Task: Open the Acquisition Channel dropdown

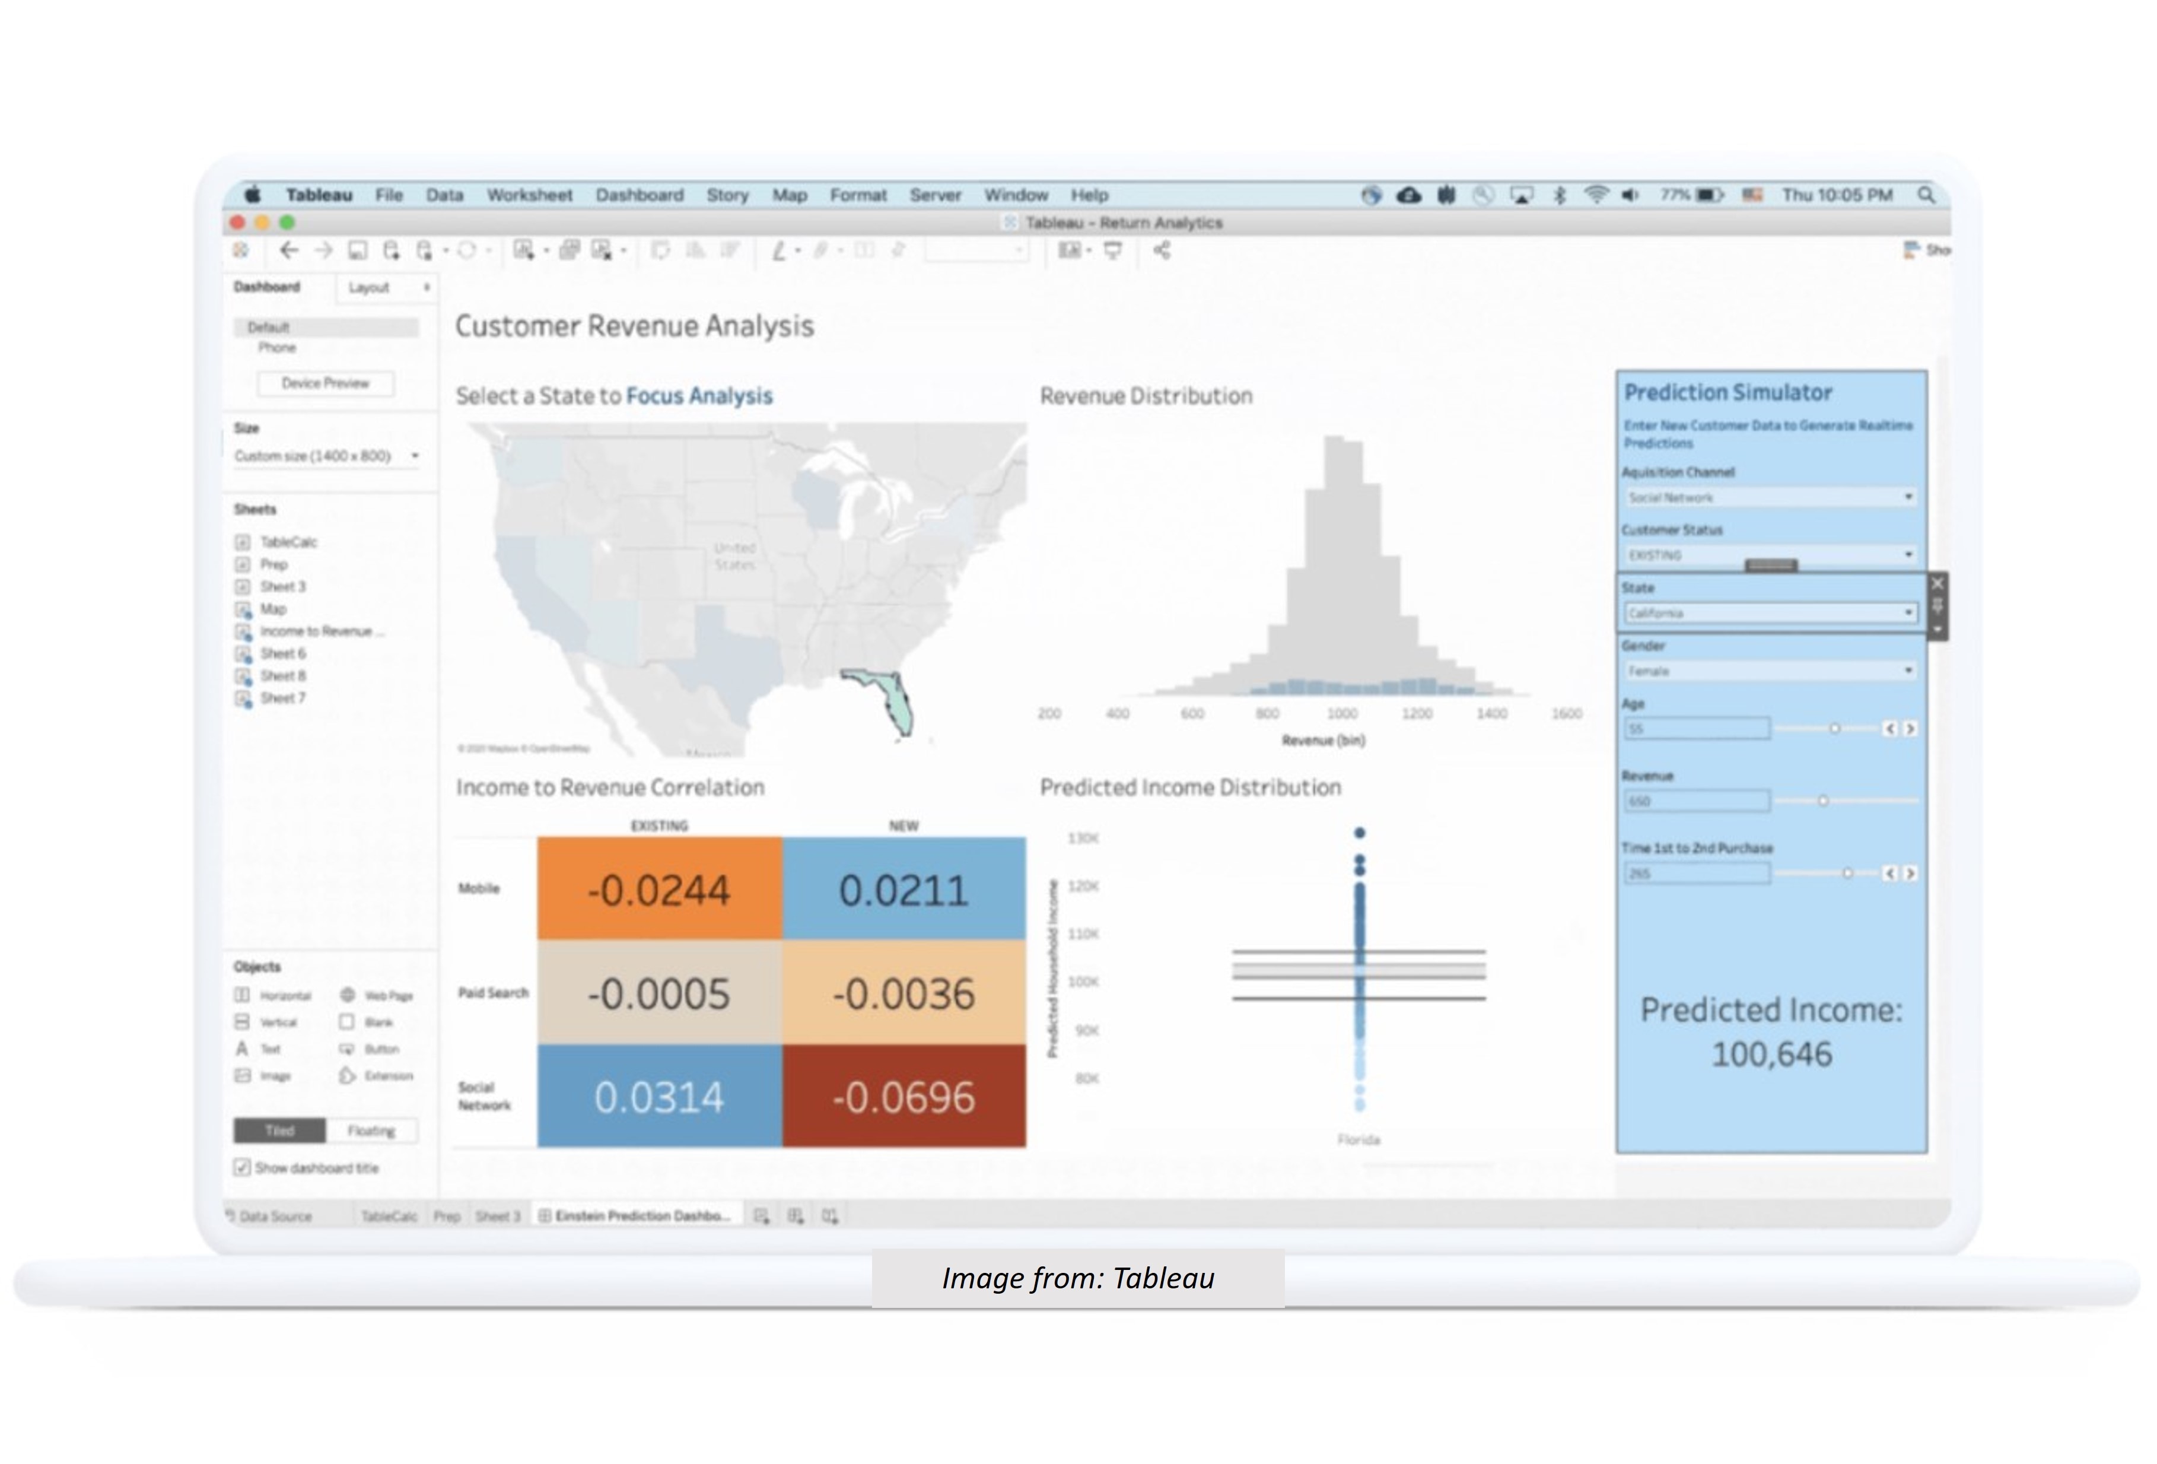Action: (x=1771, y=497)
